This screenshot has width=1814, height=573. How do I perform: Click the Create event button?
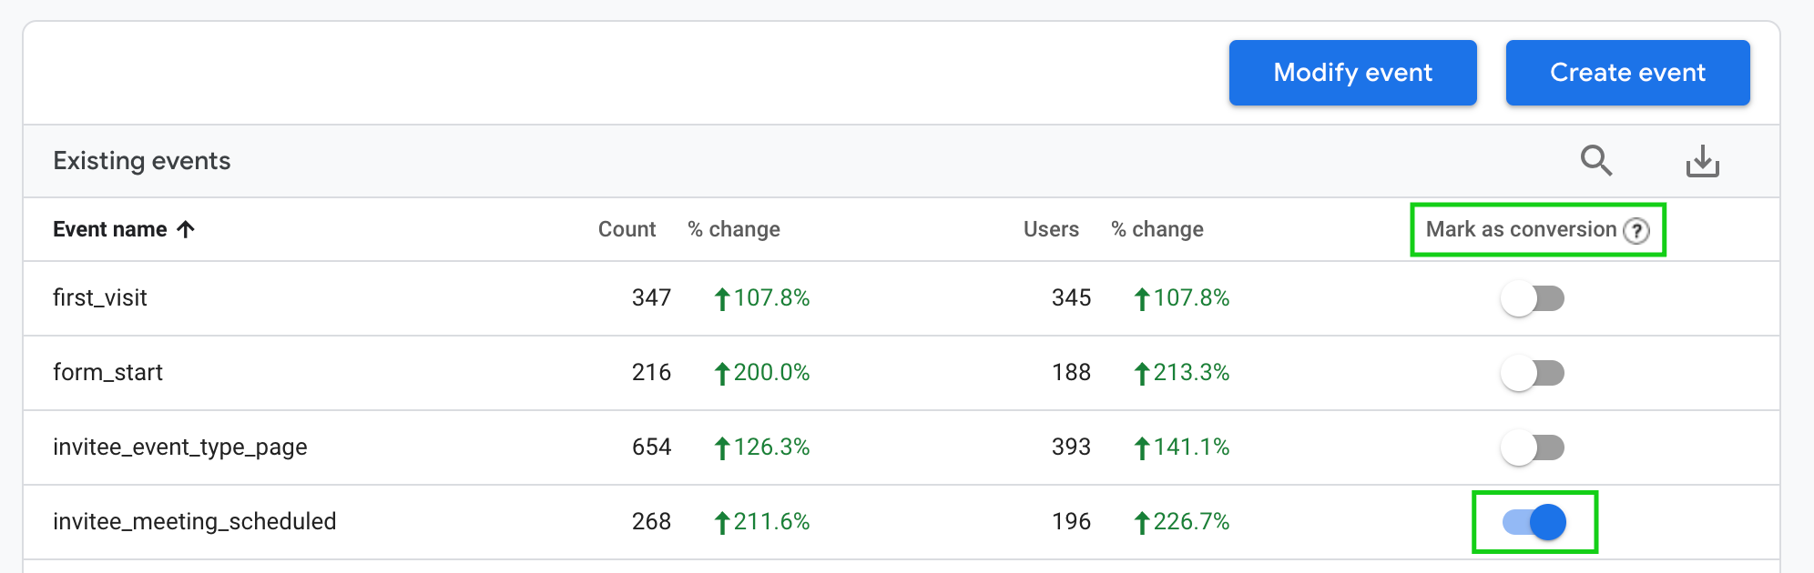click(x=1627, y=73)
